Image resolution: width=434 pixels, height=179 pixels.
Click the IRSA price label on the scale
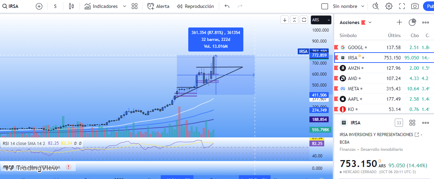[303, 52]
